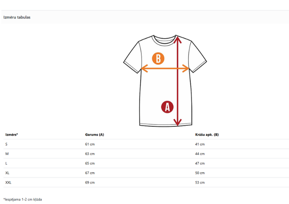Click the orange arrow's left arrowhead

coord(144,68)
